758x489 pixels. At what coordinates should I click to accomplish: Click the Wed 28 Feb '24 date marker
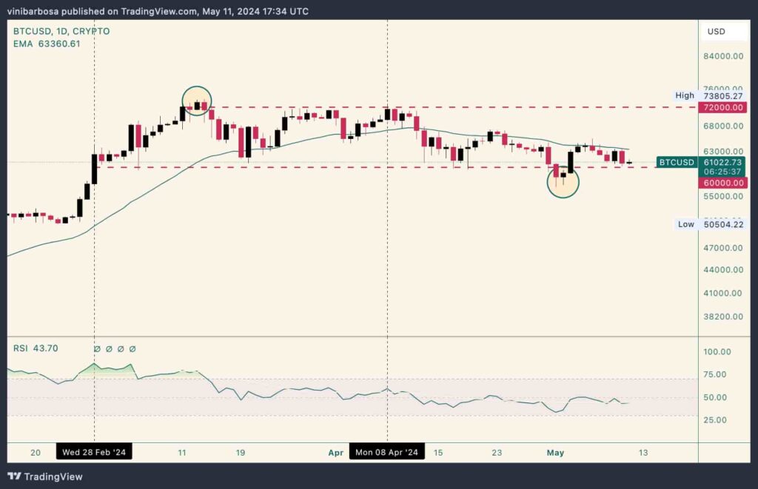(94, 452)
